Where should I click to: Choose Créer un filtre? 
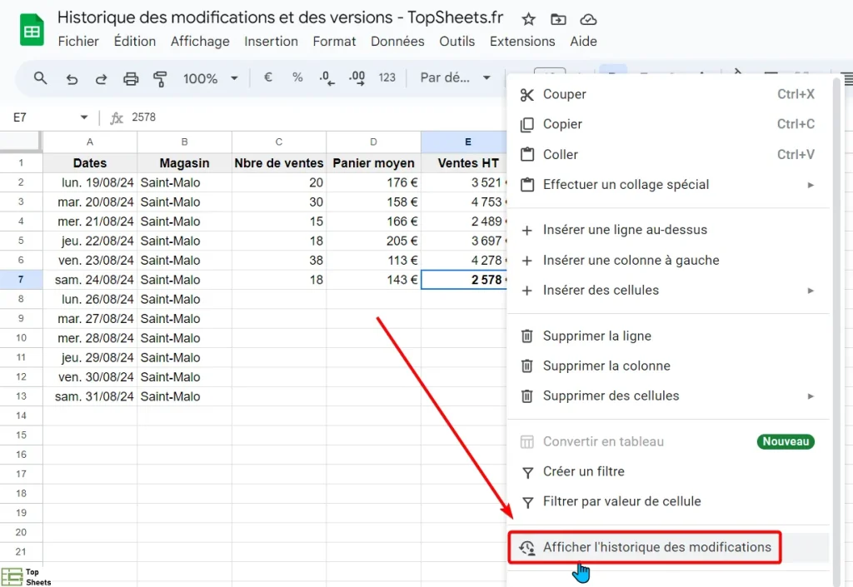[x=668, y=472]
